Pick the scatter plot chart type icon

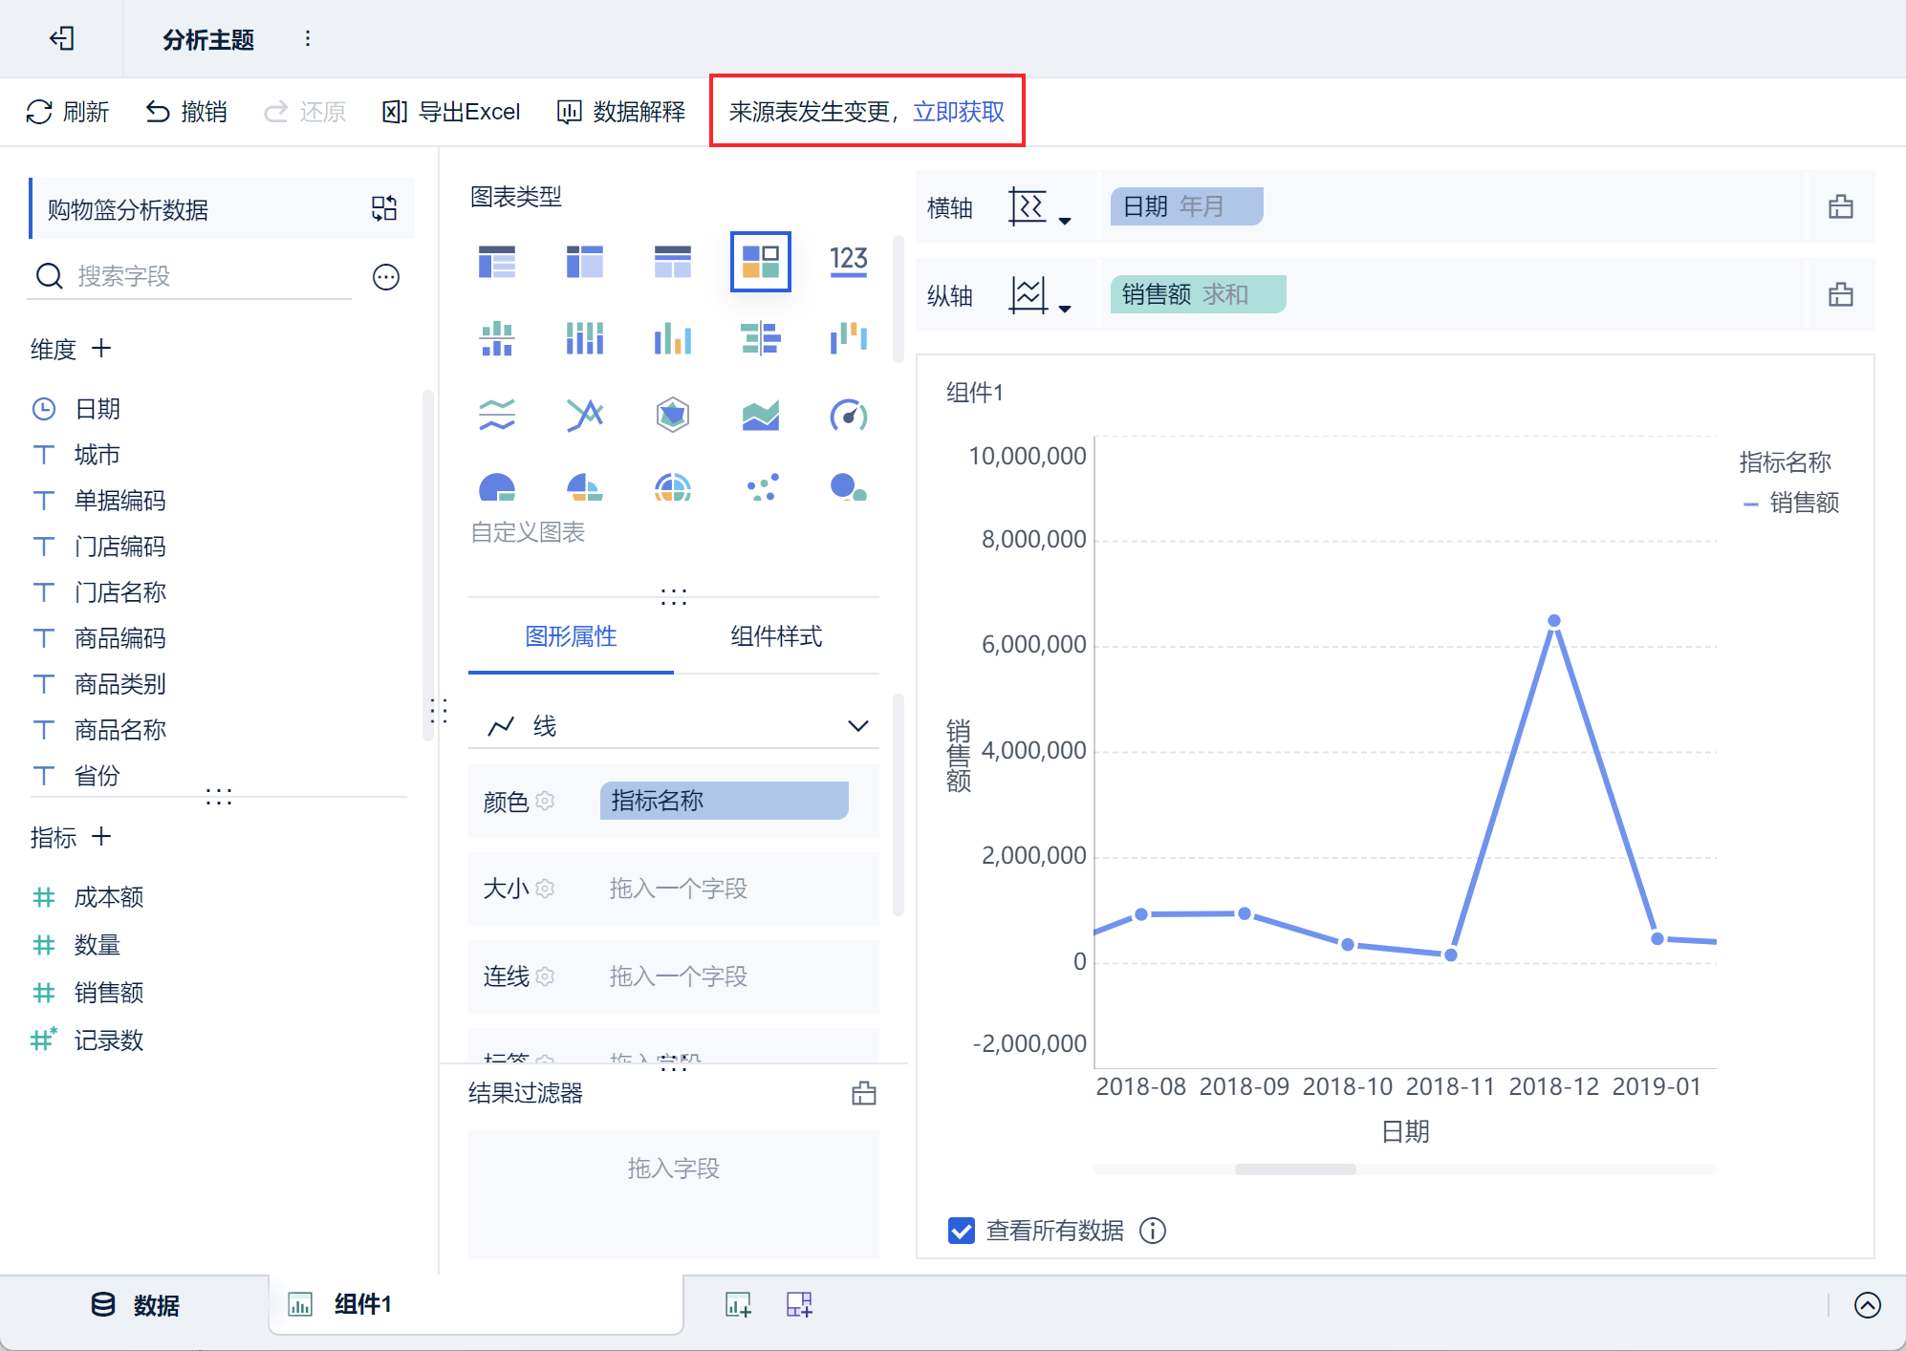pyautogui.click(x=762, y=487)
